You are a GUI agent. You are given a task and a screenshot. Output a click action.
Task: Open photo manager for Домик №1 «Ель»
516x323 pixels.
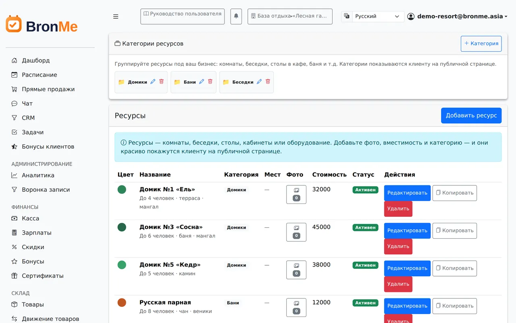pyautogui.click(x=296, y=195)
